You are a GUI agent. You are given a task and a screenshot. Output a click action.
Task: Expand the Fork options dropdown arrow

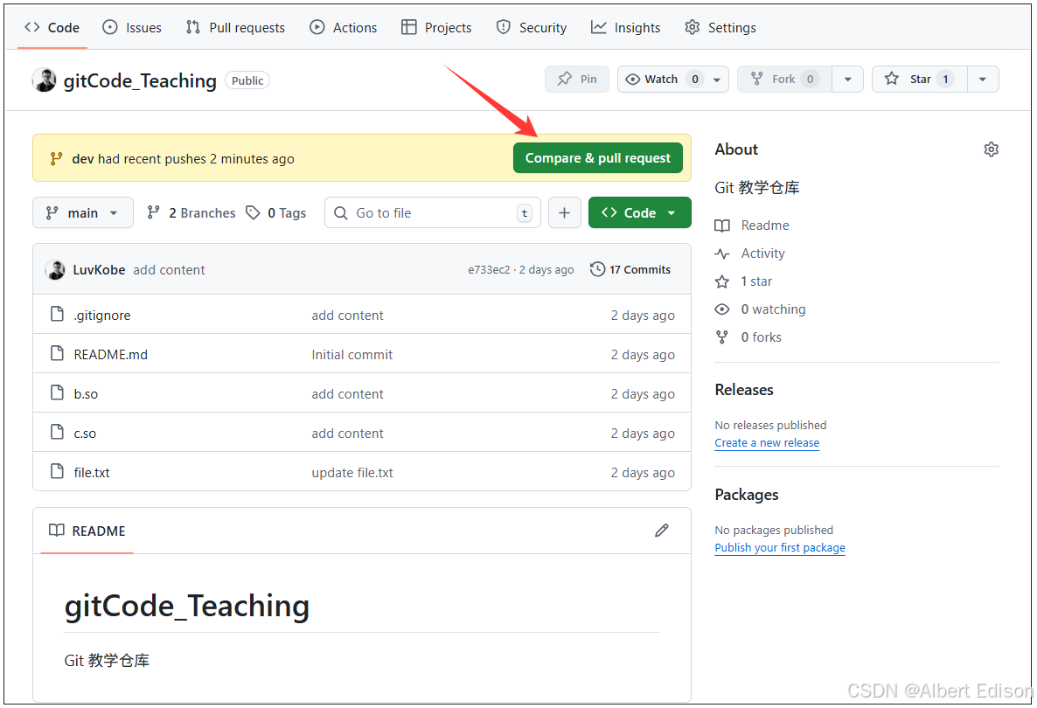pos(848,80)
